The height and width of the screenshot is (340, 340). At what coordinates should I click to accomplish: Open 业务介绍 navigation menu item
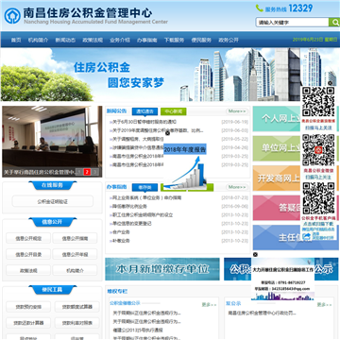click(120, 40)
